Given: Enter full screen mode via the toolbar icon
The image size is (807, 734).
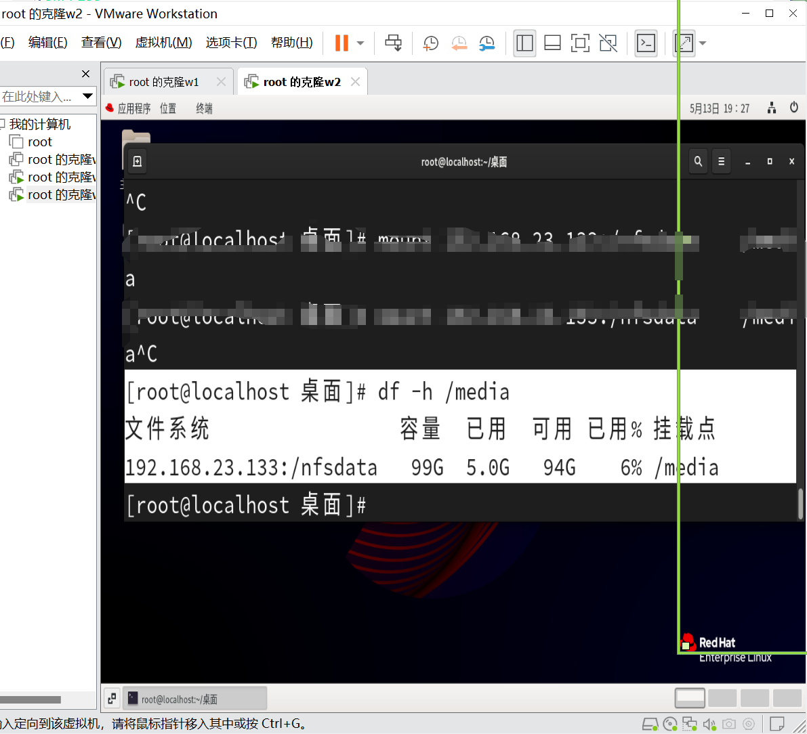Looking at the screenshot, I should (x=580, y=43).
